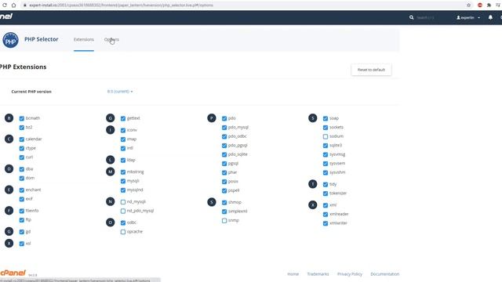
Task: Toggle the xsl extension checkbox
Action: pos(22,244)
